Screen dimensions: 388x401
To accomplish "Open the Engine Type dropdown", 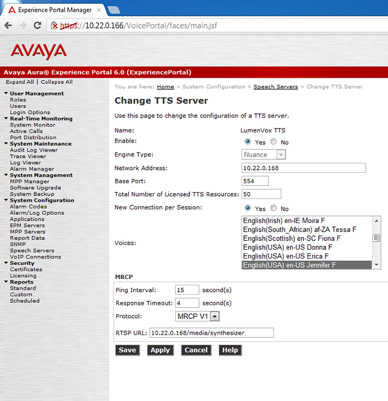I will coord(264,155).
